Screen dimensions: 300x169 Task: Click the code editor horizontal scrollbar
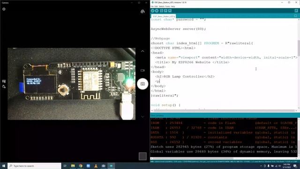pyautogui.click(x=224, y=111)
